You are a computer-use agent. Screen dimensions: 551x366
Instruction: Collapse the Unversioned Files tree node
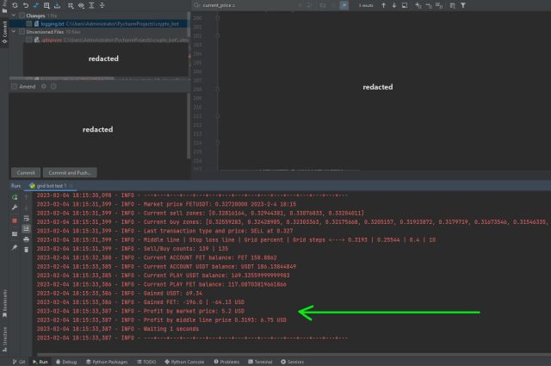pos(14,32)
